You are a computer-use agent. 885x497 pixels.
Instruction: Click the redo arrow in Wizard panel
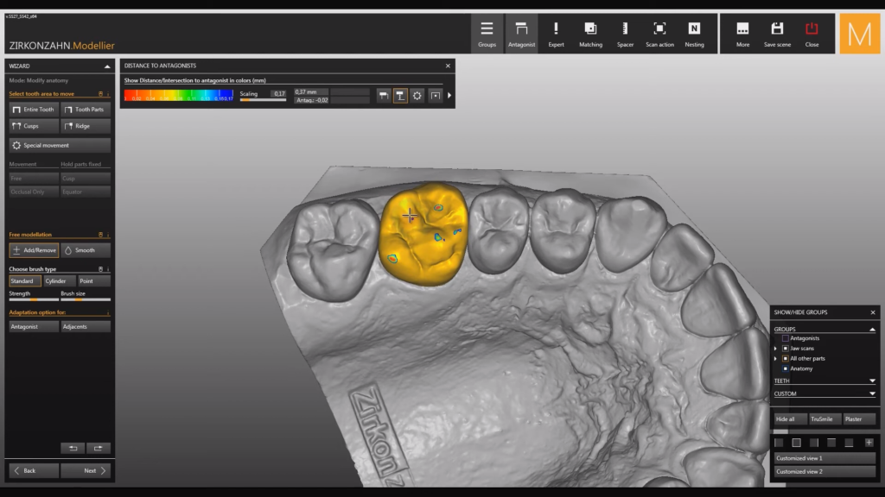tap(99, 448)
